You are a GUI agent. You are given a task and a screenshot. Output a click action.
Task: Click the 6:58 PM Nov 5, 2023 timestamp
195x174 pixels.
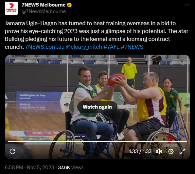[x=29, y=167]
